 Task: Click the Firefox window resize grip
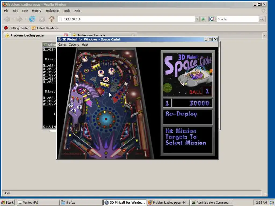coord(265,194)
